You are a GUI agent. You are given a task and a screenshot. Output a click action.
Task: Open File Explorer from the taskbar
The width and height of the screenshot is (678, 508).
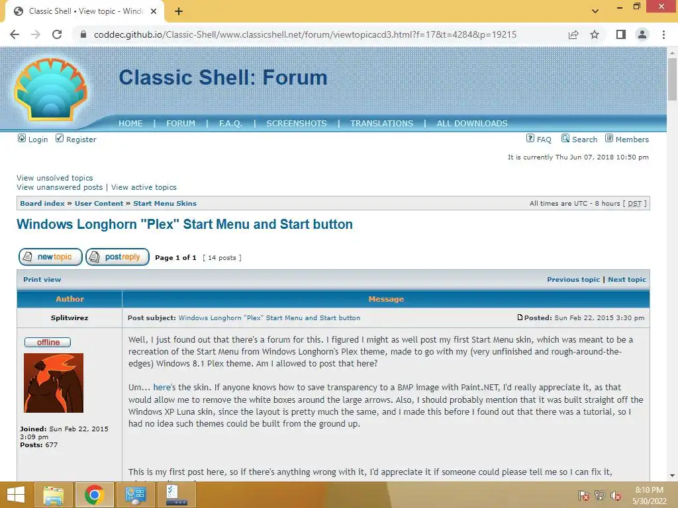[53, 495]
